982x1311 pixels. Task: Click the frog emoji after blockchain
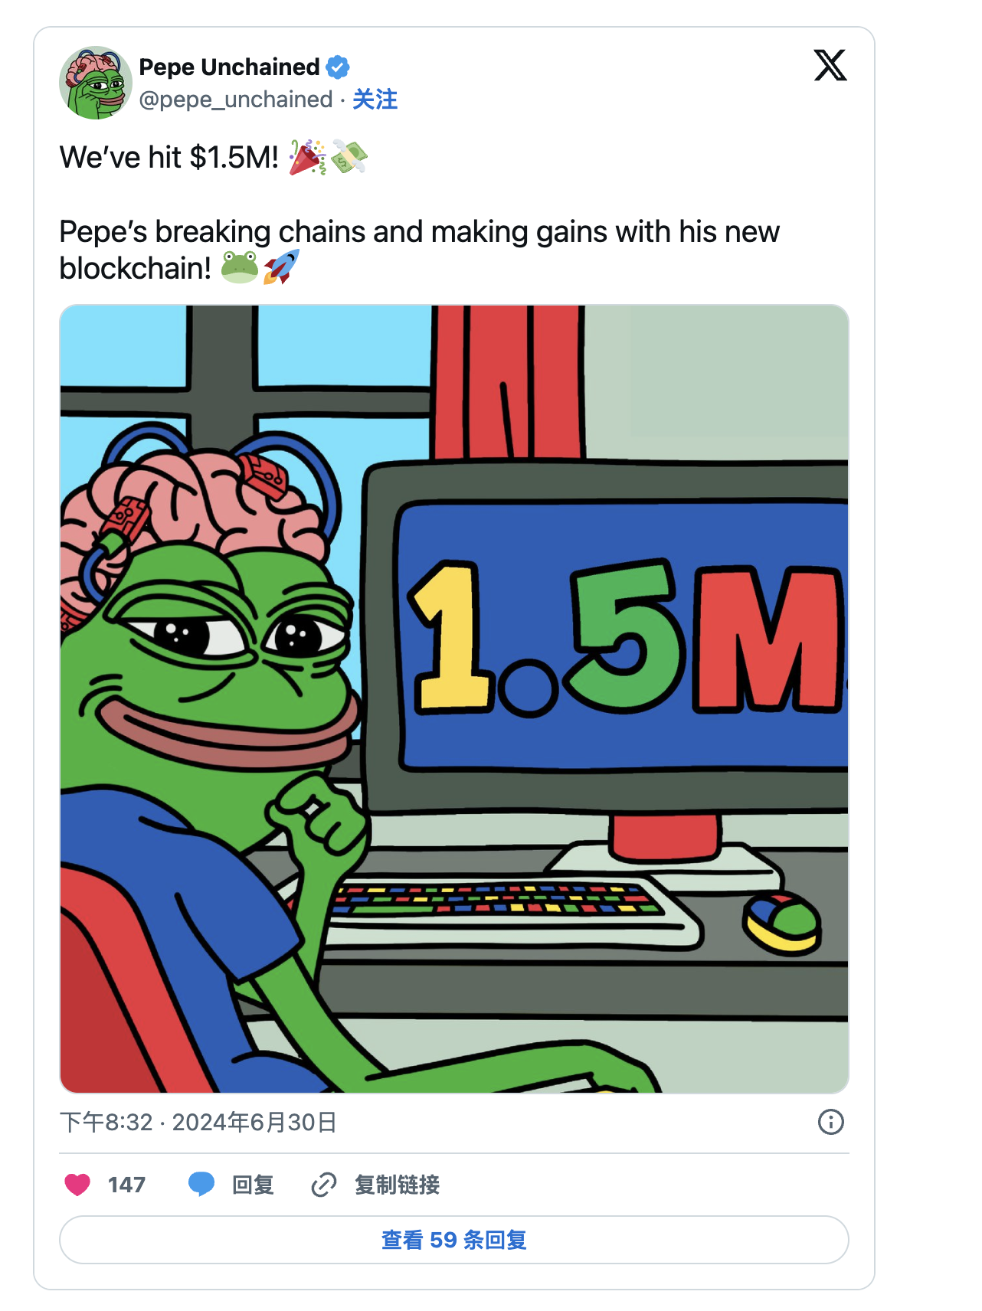point(240,267)
